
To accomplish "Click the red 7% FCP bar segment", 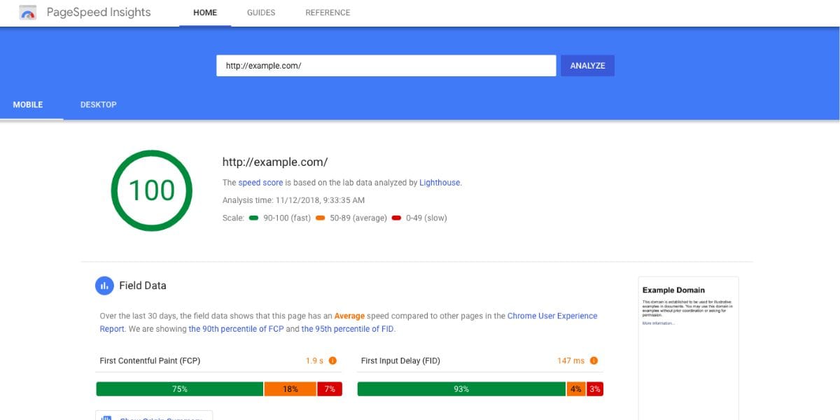I will click(330, 389).
